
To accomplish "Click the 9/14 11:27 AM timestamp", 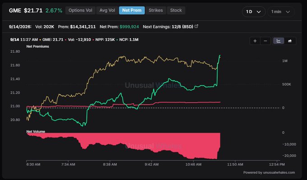I will [x=24, y=40].
